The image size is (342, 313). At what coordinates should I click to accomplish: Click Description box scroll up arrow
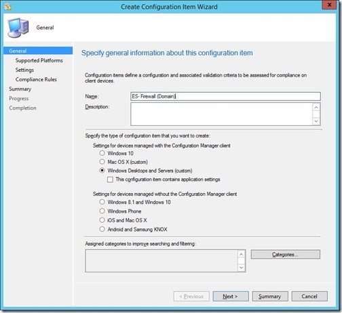[316, 108]
